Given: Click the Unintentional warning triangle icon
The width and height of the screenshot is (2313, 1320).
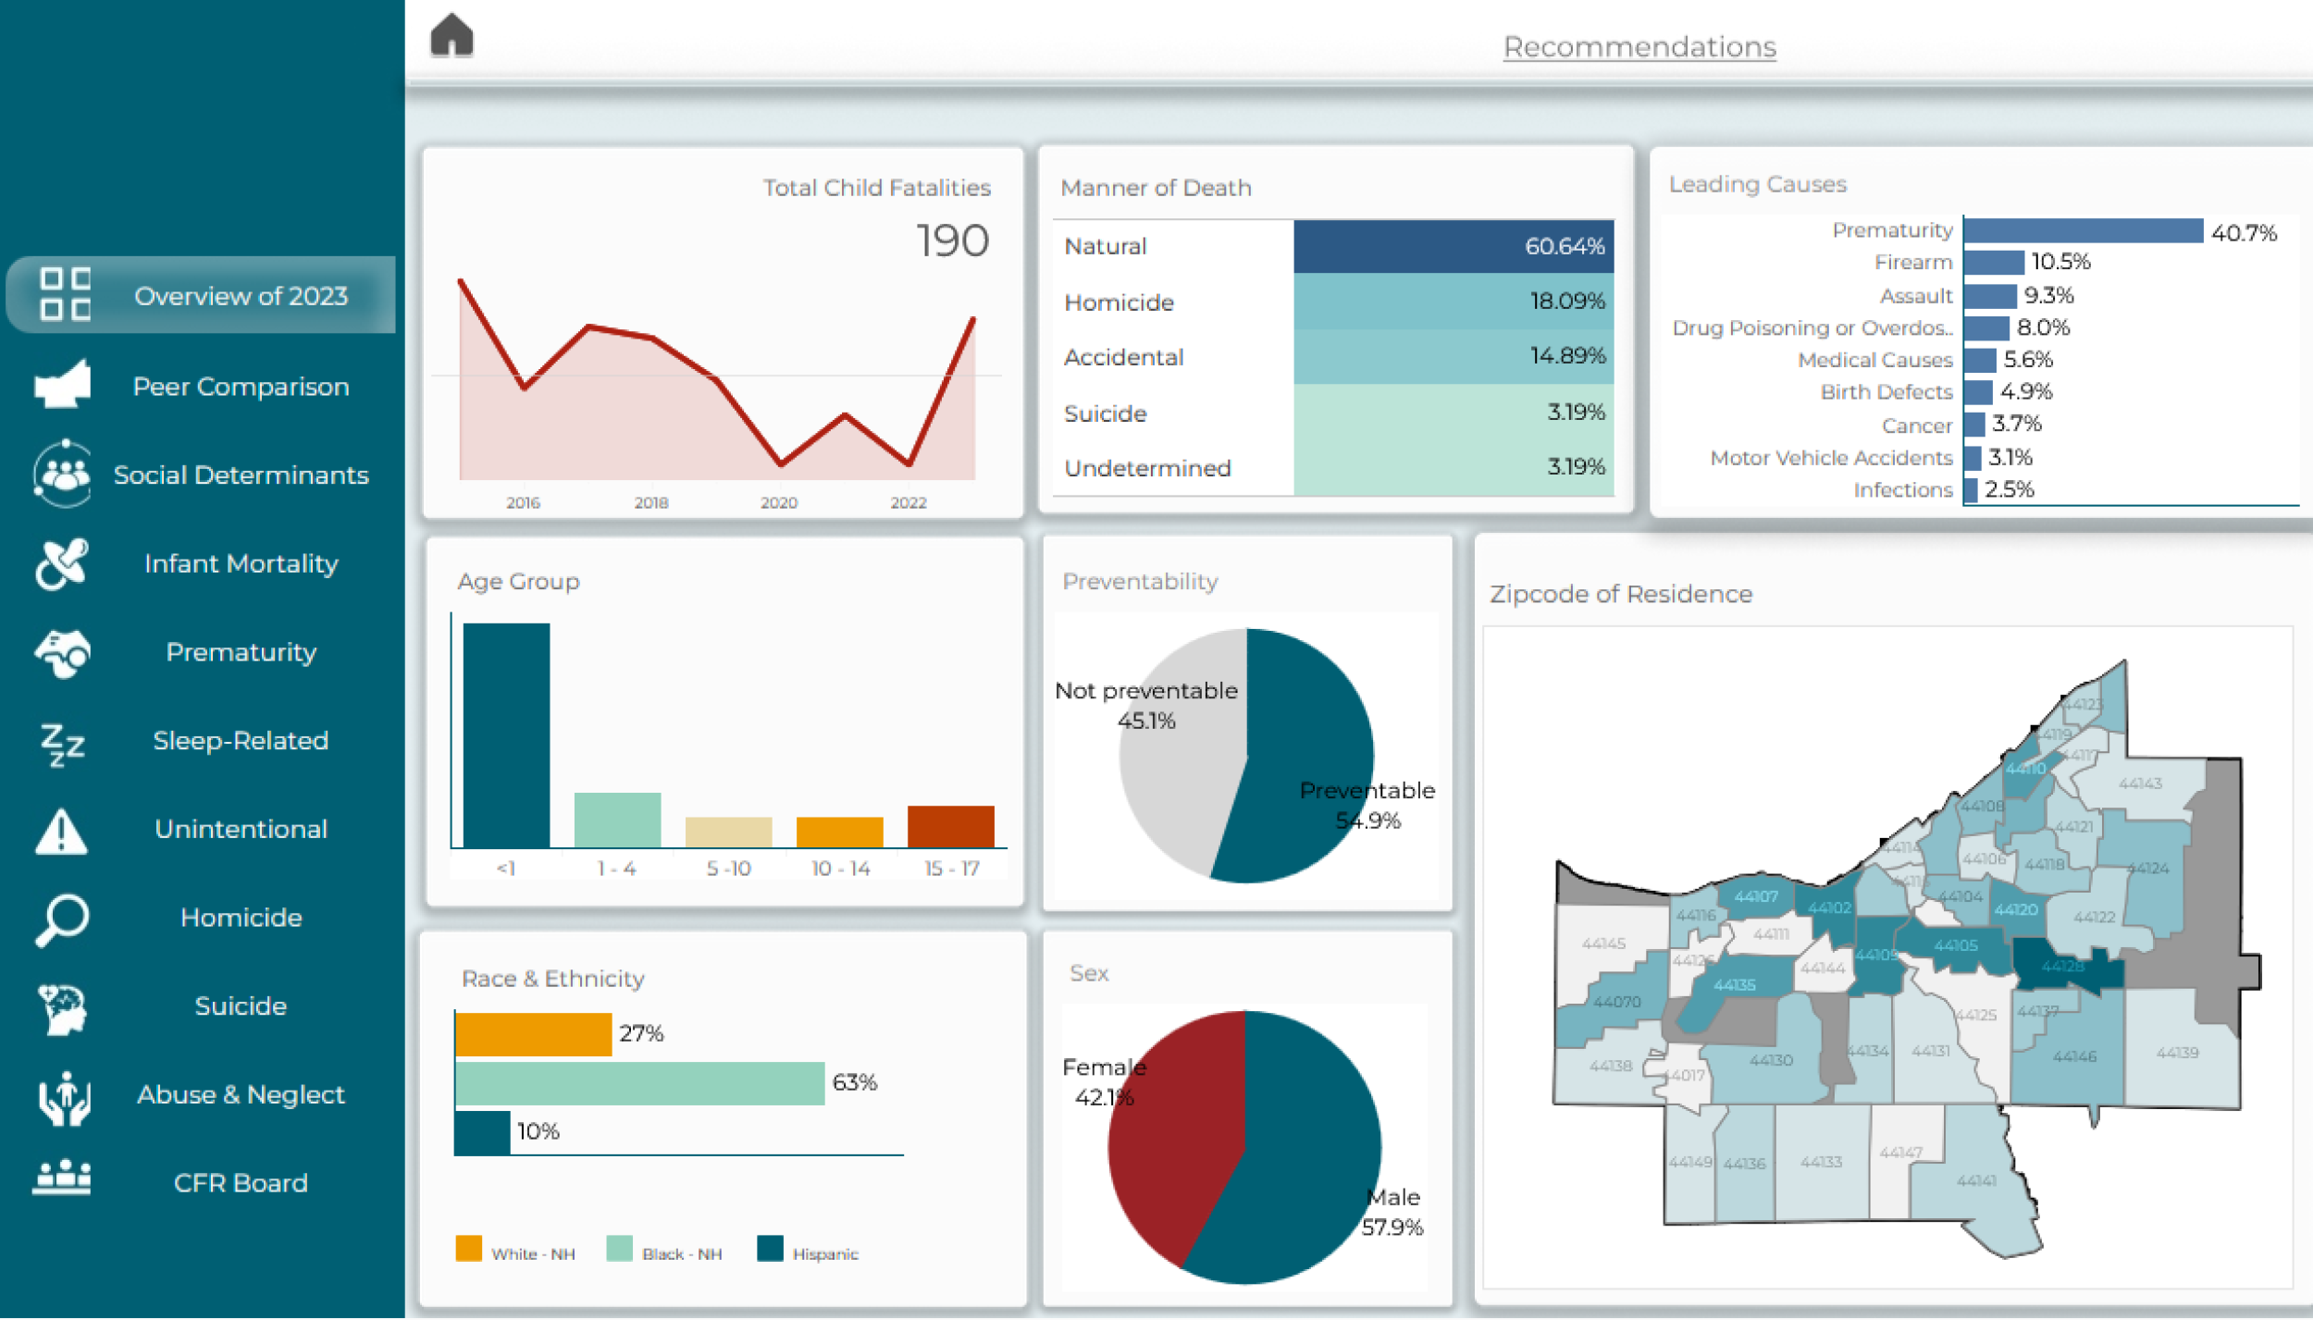Looking at the screenshot, I should coord(62,831).
